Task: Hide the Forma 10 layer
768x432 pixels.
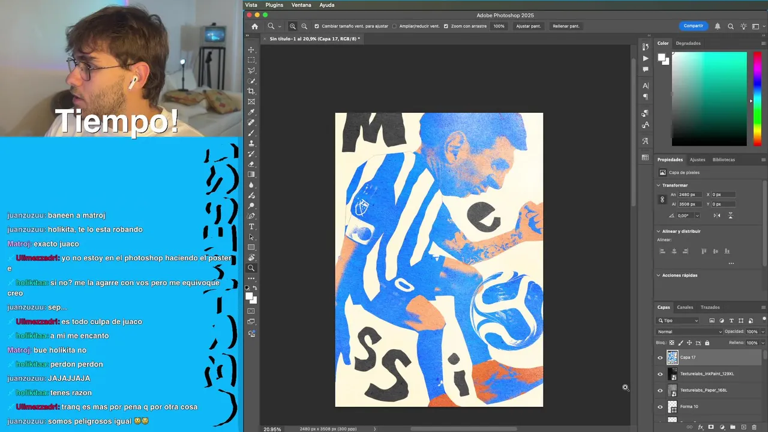Action: pyautogui.click(x=661, y=407)
